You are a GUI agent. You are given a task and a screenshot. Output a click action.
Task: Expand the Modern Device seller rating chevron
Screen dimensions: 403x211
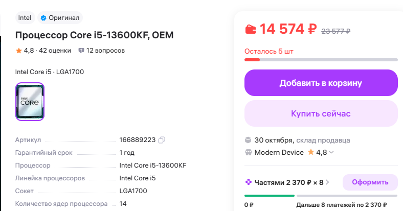tap(331, 152)
